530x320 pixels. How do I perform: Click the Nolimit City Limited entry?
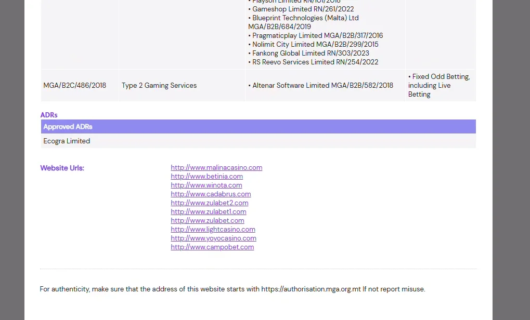point(313,44)
